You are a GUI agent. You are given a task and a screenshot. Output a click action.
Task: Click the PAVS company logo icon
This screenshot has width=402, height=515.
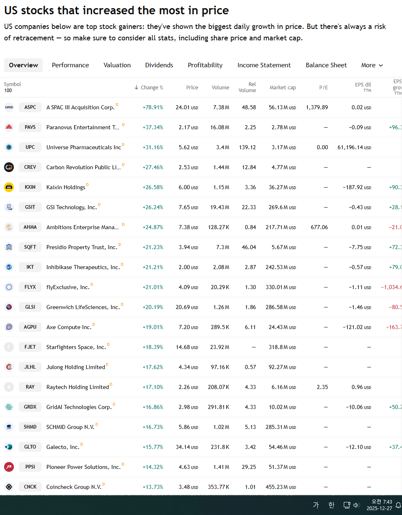[9, 127]
